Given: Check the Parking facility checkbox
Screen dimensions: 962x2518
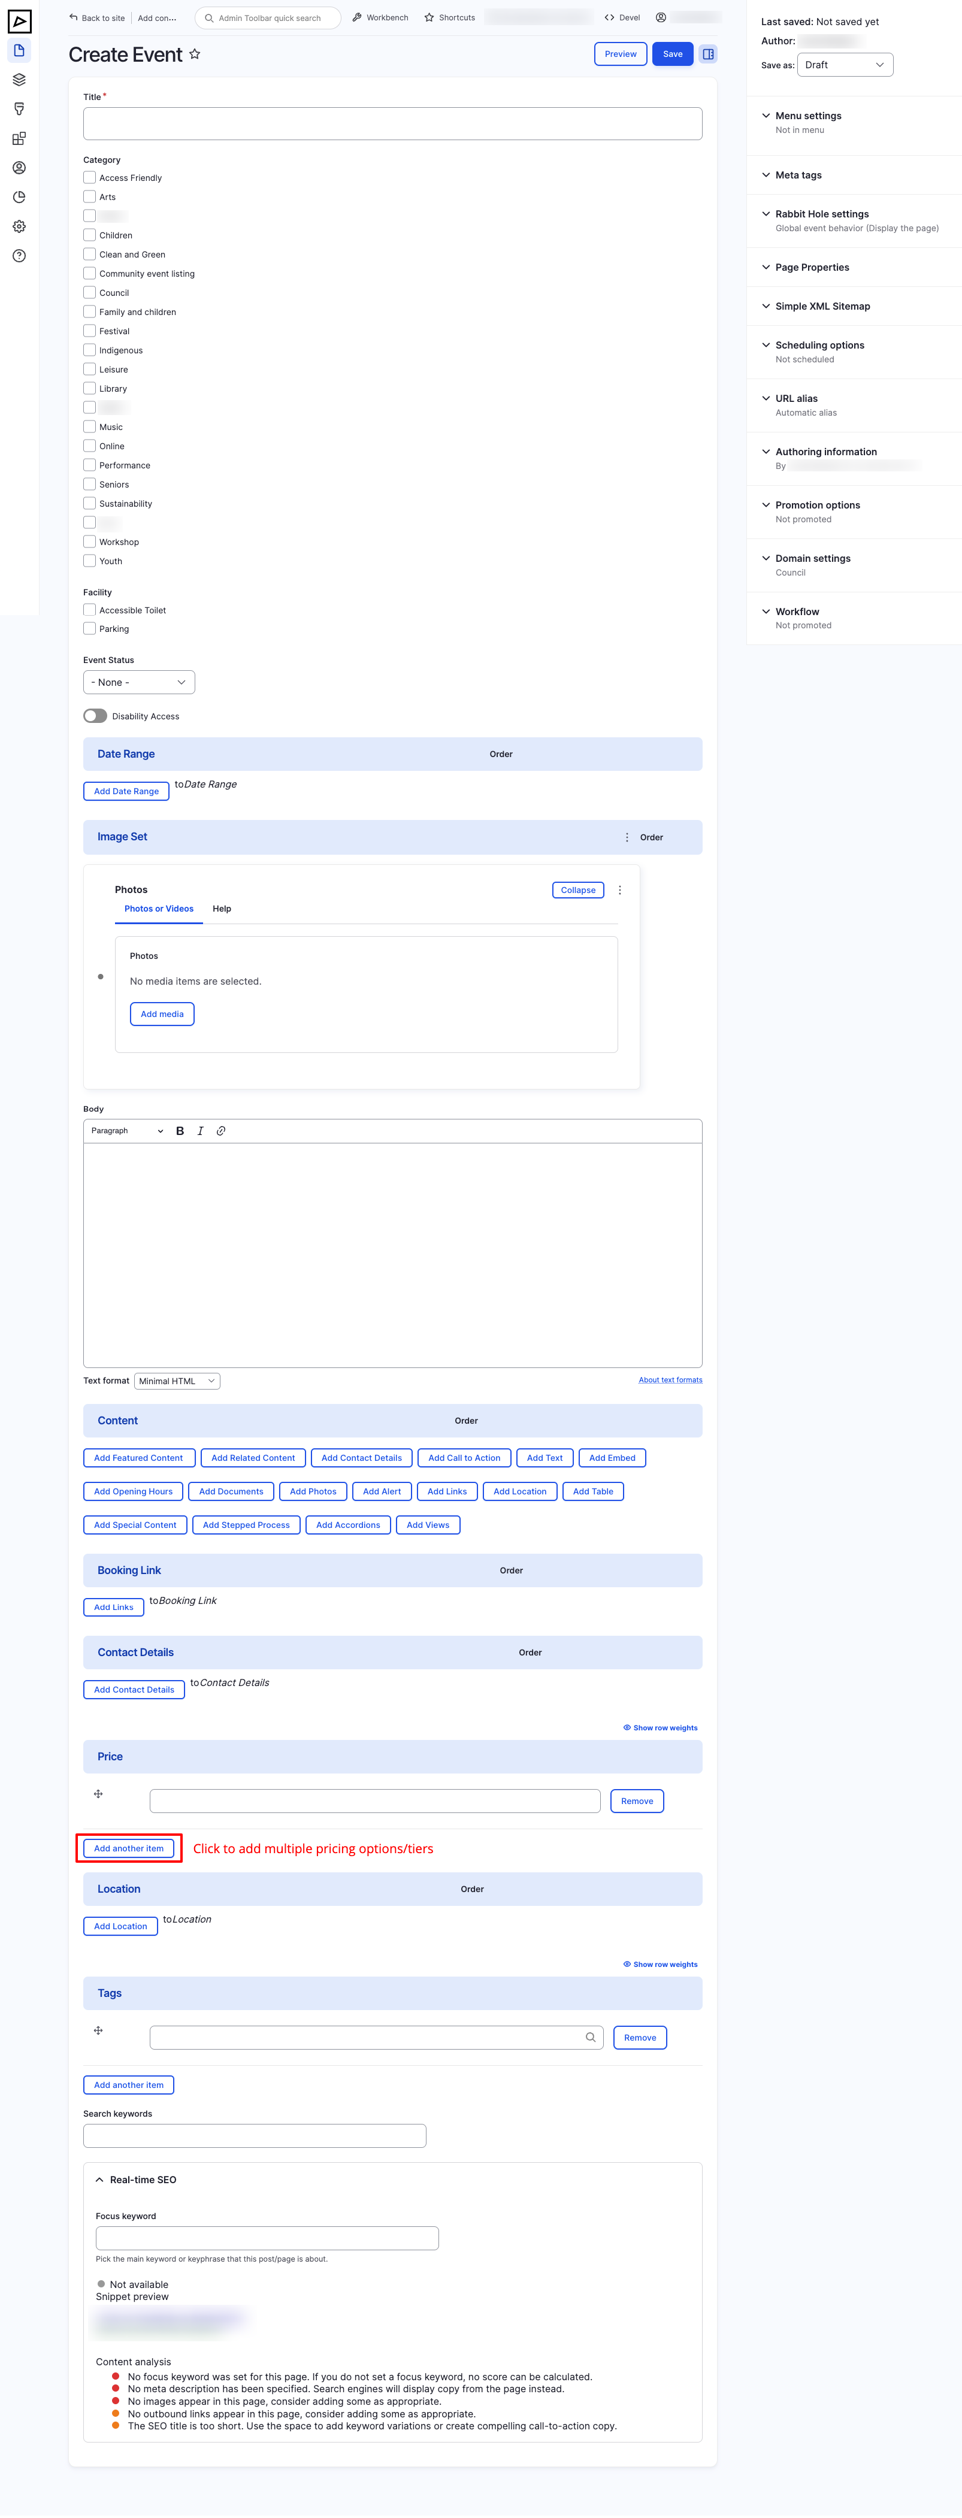Looking at the screenshot, I should (x=89, y=628).
